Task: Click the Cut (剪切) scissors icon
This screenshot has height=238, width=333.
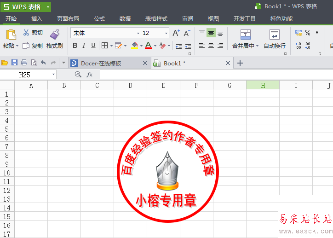Action: pos(26,33)
